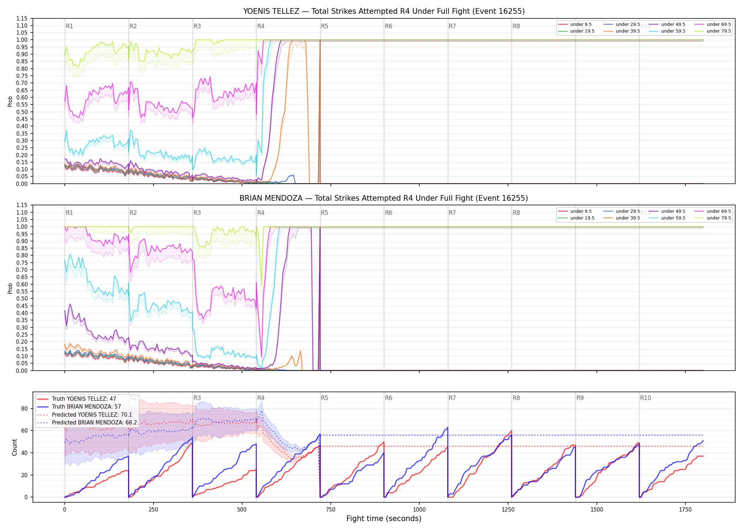
Task: Click the R10 round marker in the count chart
Action: 645,398
